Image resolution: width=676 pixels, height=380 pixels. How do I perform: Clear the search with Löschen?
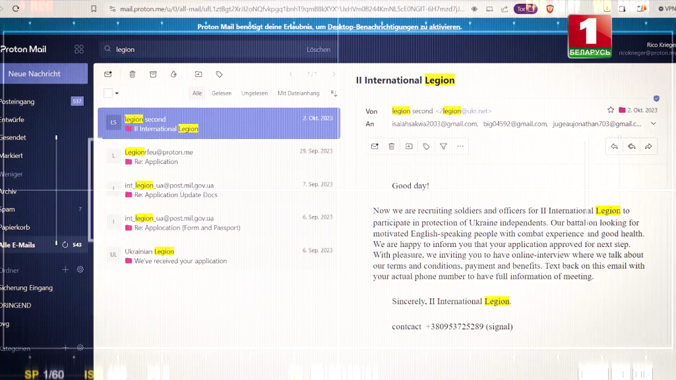coord(318,49)
